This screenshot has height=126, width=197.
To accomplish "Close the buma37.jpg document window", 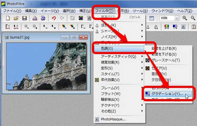I will click(x=83, y=38).
